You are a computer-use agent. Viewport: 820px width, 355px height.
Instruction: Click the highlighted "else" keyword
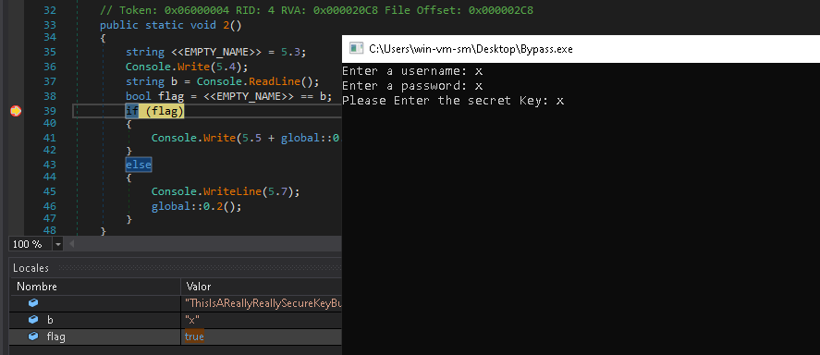139,165
